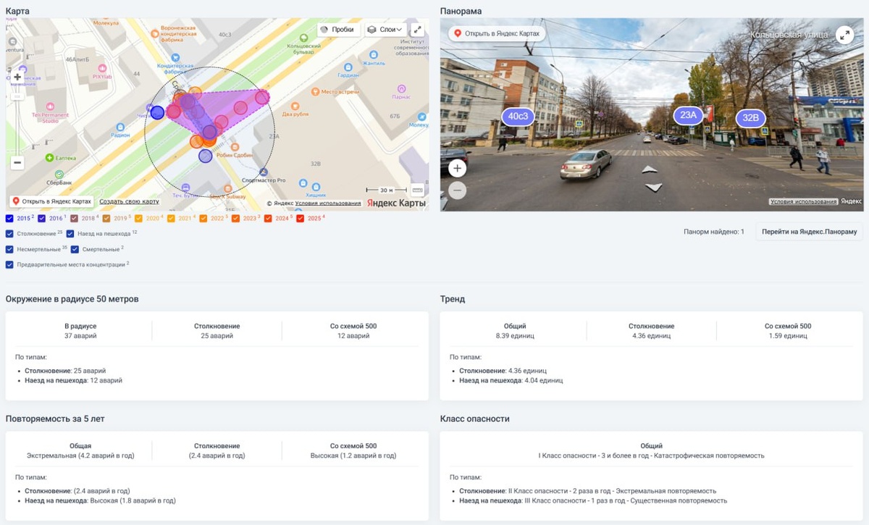Toggle the 2019 year filter
The height and width of the screenshot is (525, 869).
tap(106, 218)
